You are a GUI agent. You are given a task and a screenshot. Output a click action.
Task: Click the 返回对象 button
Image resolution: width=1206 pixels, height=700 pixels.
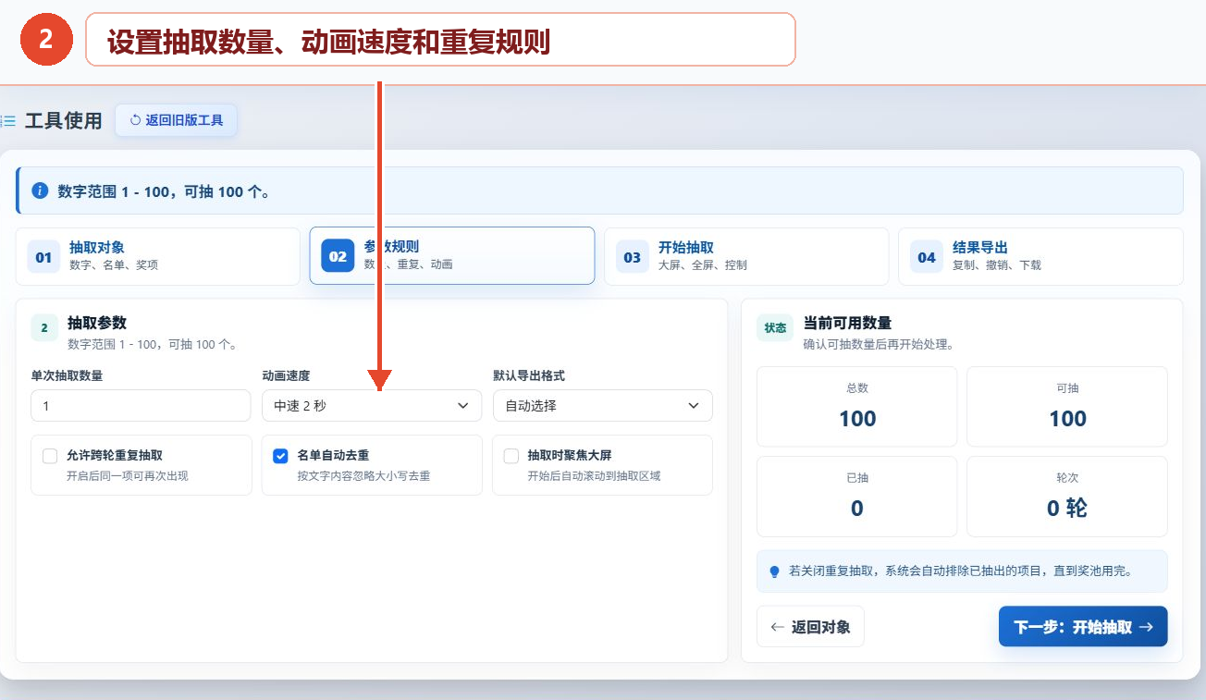810,627
